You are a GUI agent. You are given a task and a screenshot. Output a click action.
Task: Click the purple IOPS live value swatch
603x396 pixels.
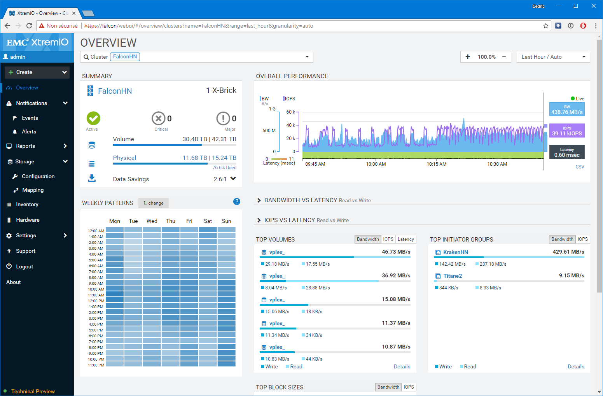coord(566,131)
